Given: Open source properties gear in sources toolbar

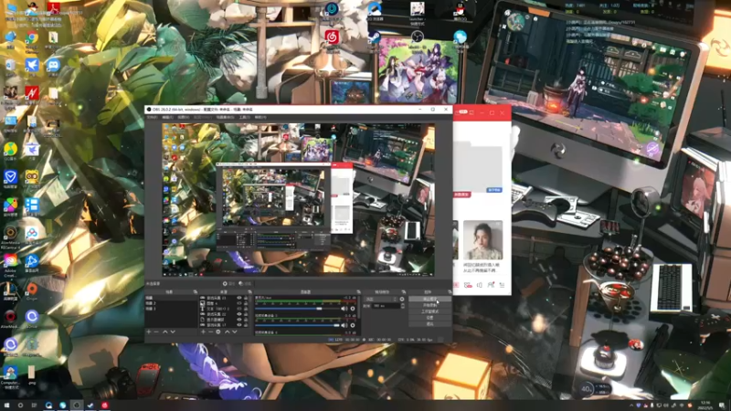Looking at the screenshot, I should [x=218, y=332].
